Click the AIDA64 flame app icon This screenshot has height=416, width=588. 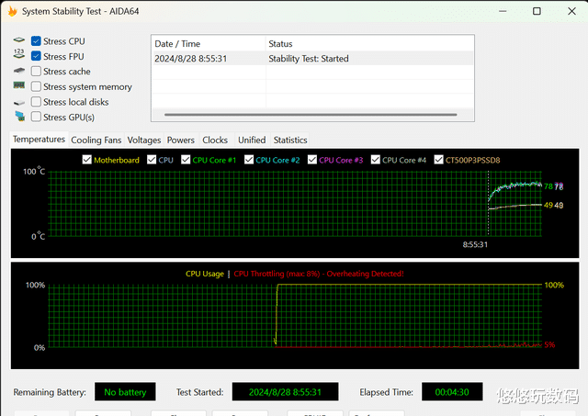12,11
